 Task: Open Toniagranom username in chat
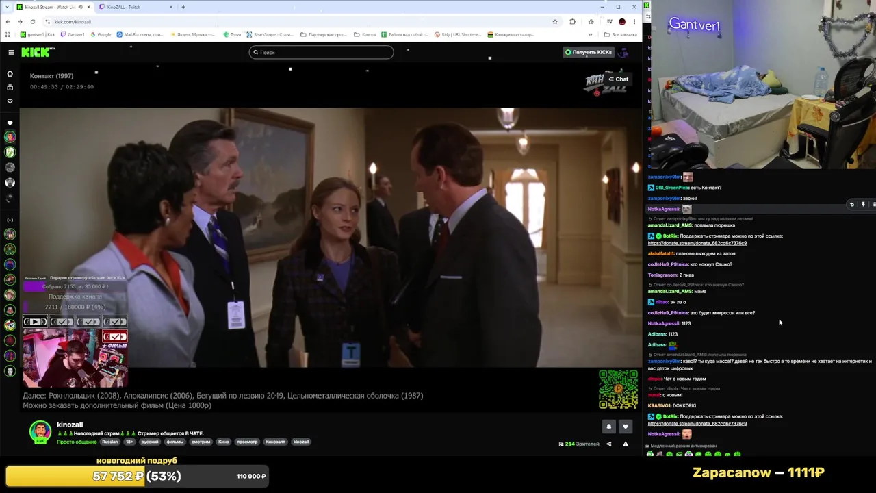[x=662, y=275]
